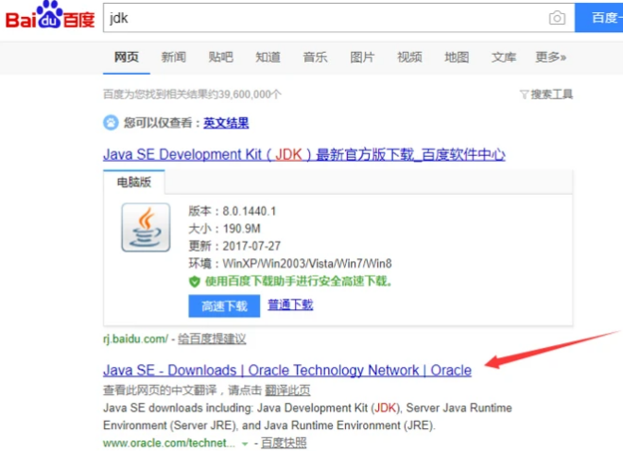Open the 百度快照 cached link
This screenshot has width=623, height=451.
click(x=284, y=442)
